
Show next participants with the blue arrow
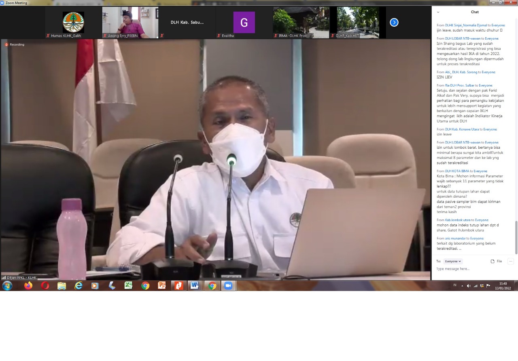point(394,23)
